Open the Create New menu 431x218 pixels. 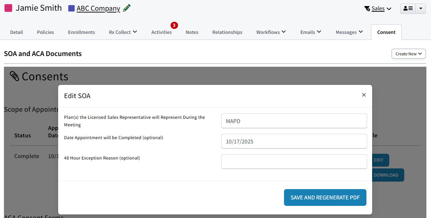(x=408, y=54)
